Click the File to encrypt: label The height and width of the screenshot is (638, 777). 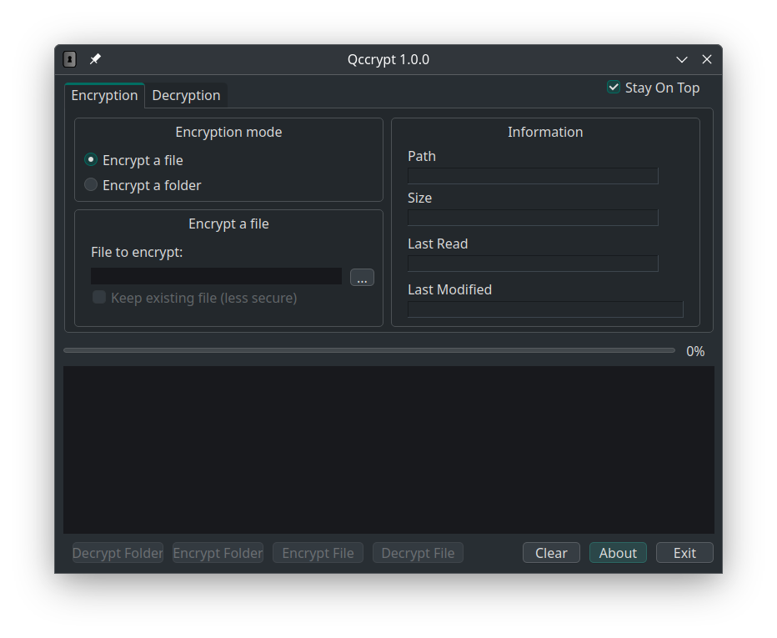pos(137,253)
